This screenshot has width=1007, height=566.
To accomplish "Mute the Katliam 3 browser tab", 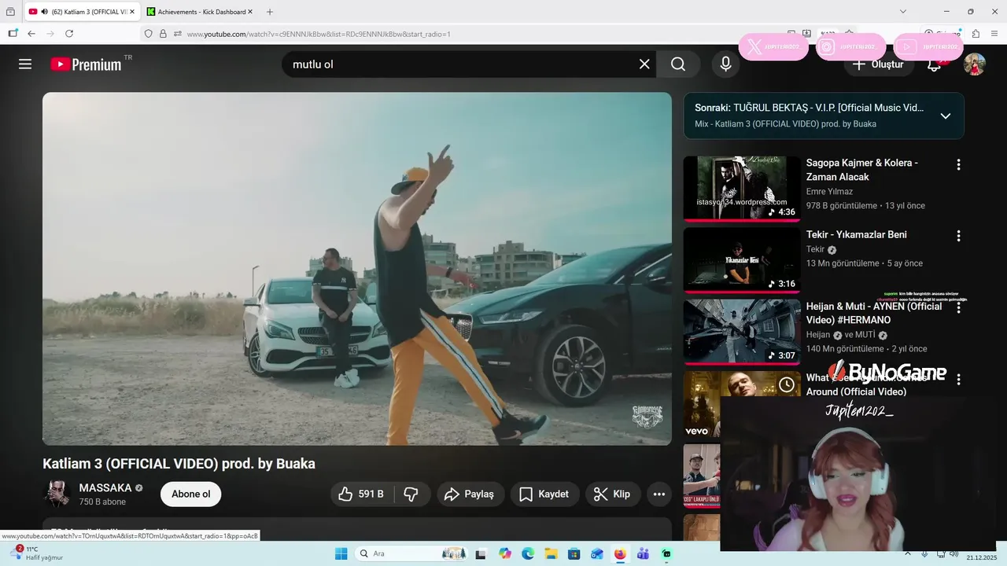I will pos(44,12).
